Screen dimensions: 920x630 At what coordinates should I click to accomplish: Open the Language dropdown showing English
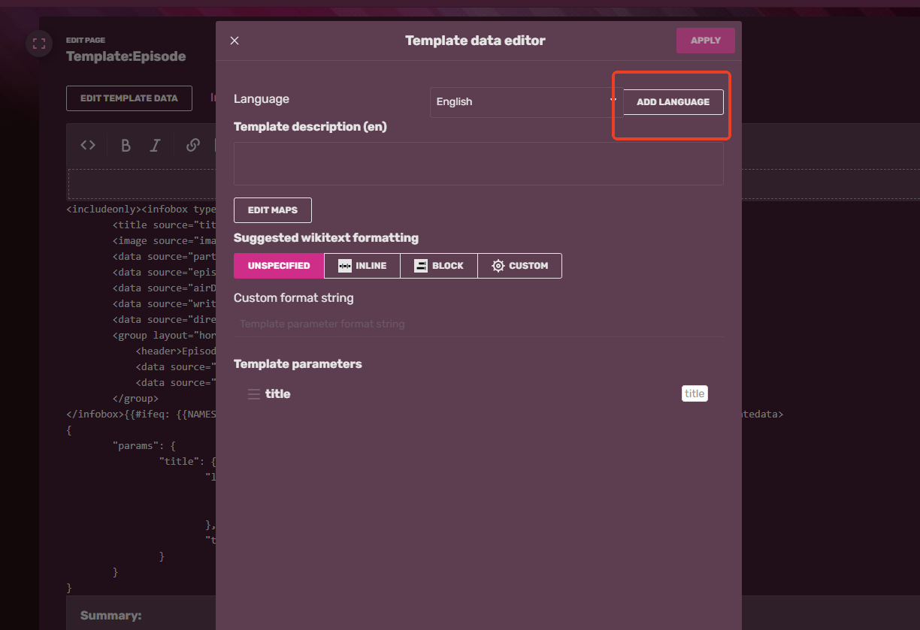point(522,102)
